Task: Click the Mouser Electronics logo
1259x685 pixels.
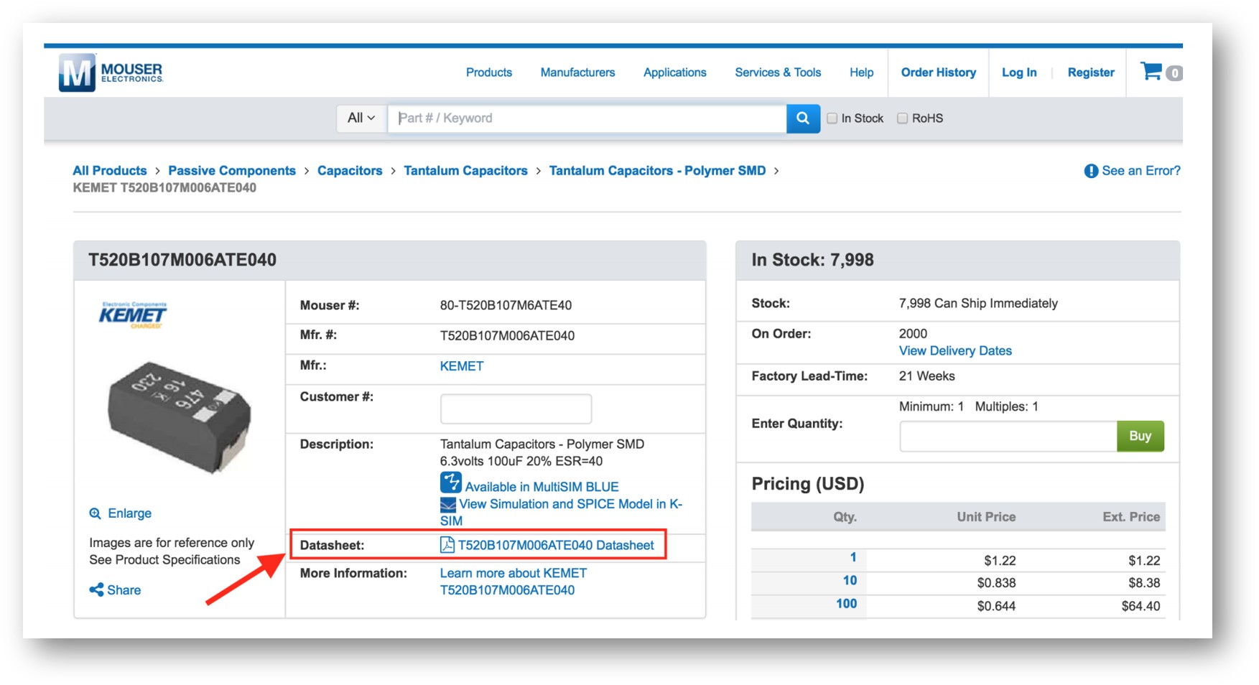Action: pos(111,73)
